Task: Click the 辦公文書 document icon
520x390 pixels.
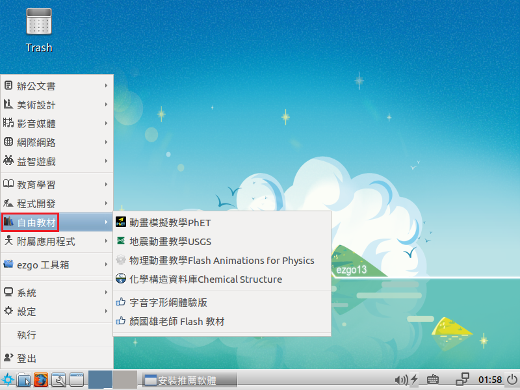Action: [x=8, y=86]
